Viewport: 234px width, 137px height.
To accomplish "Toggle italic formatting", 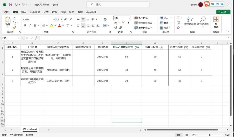I will pyautogui.click(x=30, y=25).
